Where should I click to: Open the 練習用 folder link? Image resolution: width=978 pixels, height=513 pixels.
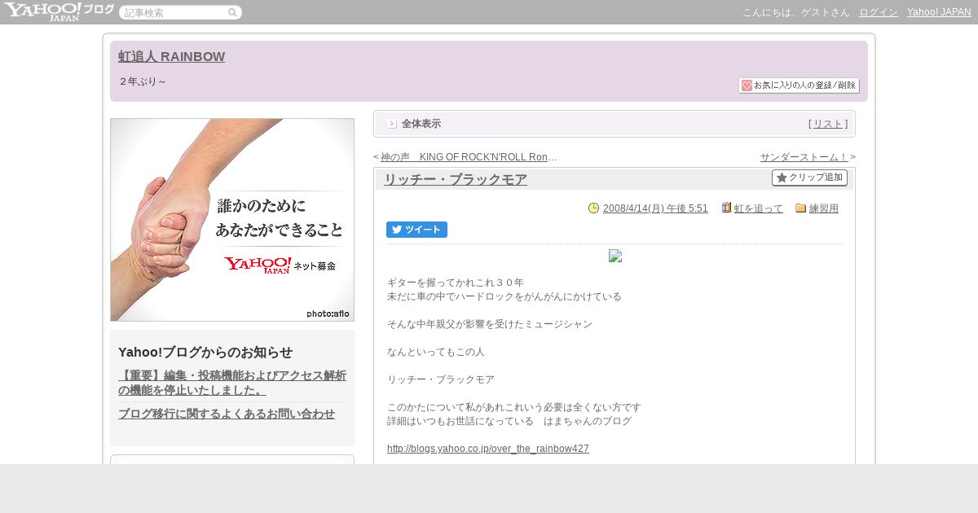click(x=824, y=208)
